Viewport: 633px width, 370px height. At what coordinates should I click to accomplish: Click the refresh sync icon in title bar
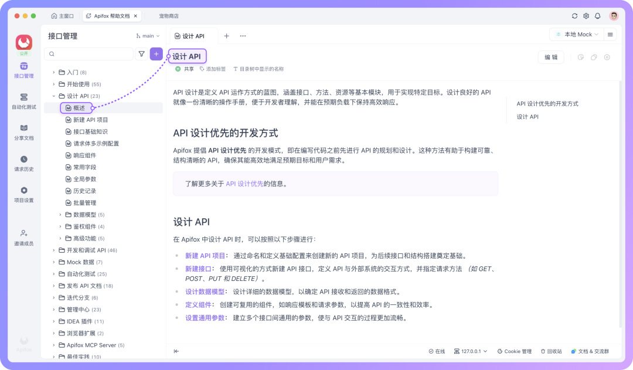(x=574, y=16)
